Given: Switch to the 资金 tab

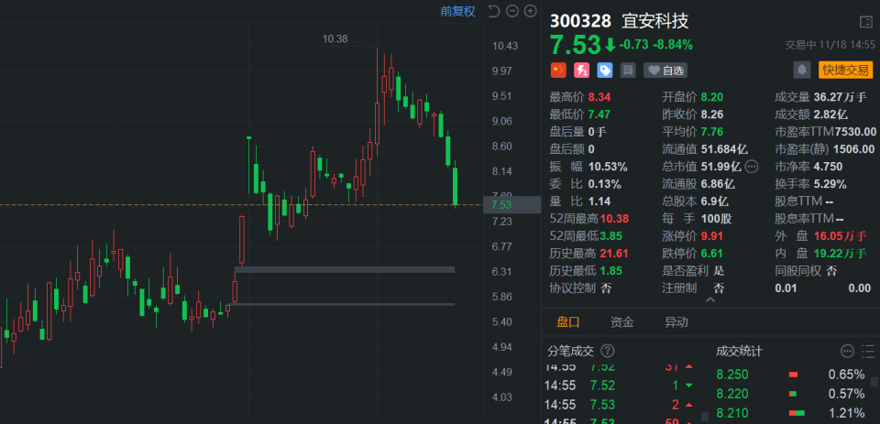Looking at the screenshot, I should point(621,322).
